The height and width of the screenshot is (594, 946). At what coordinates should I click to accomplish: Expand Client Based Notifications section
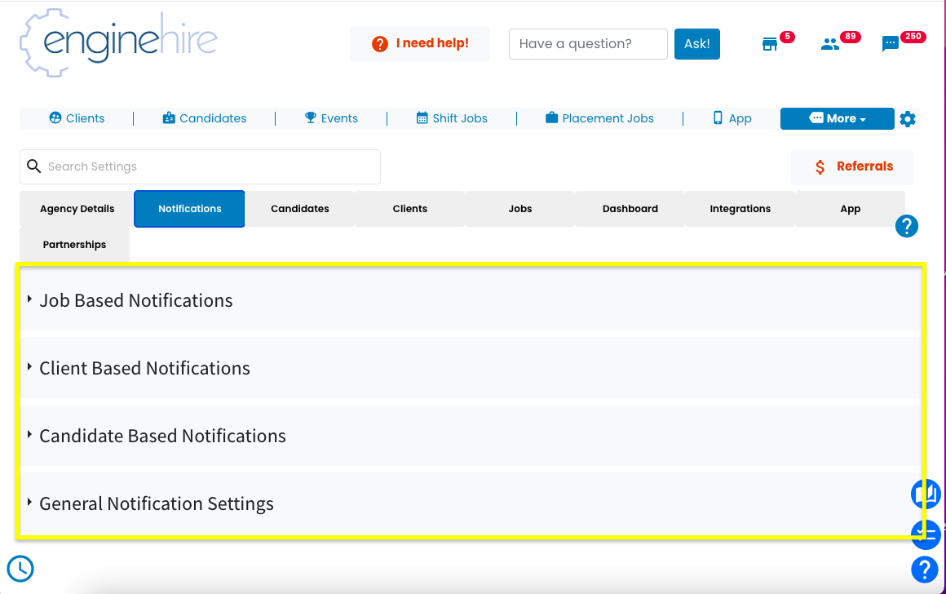click(x=471, y=368)
